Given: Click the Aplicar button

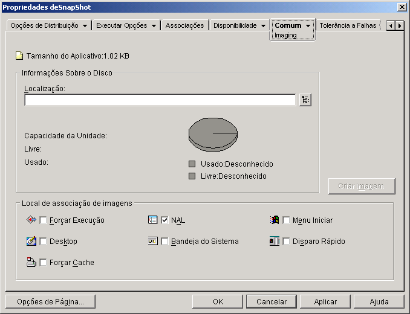Looking at the screenshot, I should (325, 302).
